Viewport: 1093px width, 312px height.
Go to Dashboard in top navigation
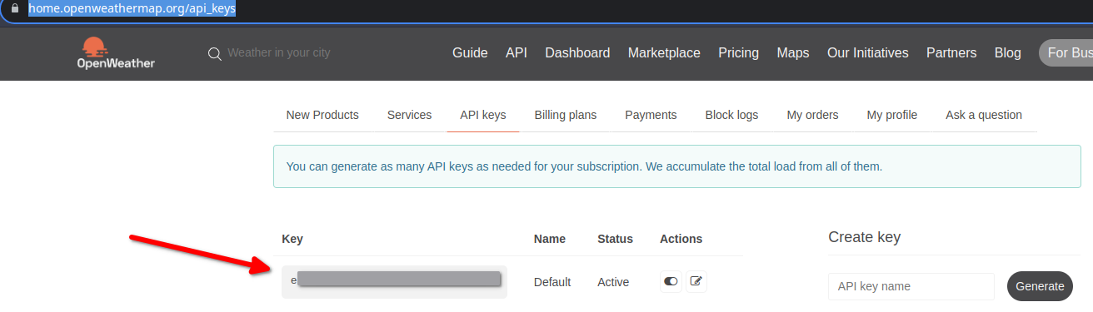click(577, 52)
